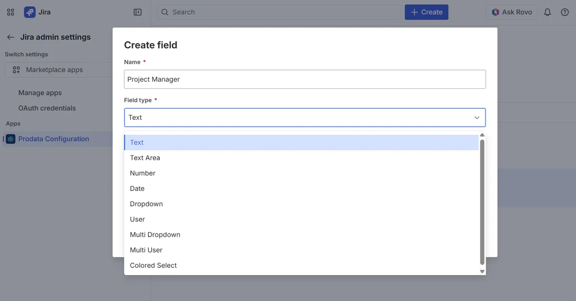Click the Jira product name text

click(44, 12)
